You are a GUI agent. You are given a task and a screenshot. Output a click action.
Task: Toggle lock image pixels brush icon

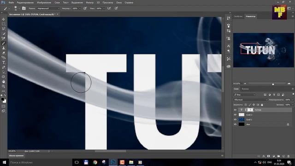(x=250, y=105)
